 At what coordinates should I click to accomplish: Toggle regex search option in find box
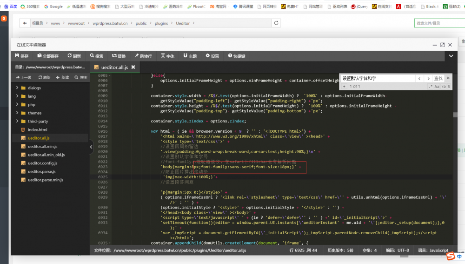pos(430,87)
